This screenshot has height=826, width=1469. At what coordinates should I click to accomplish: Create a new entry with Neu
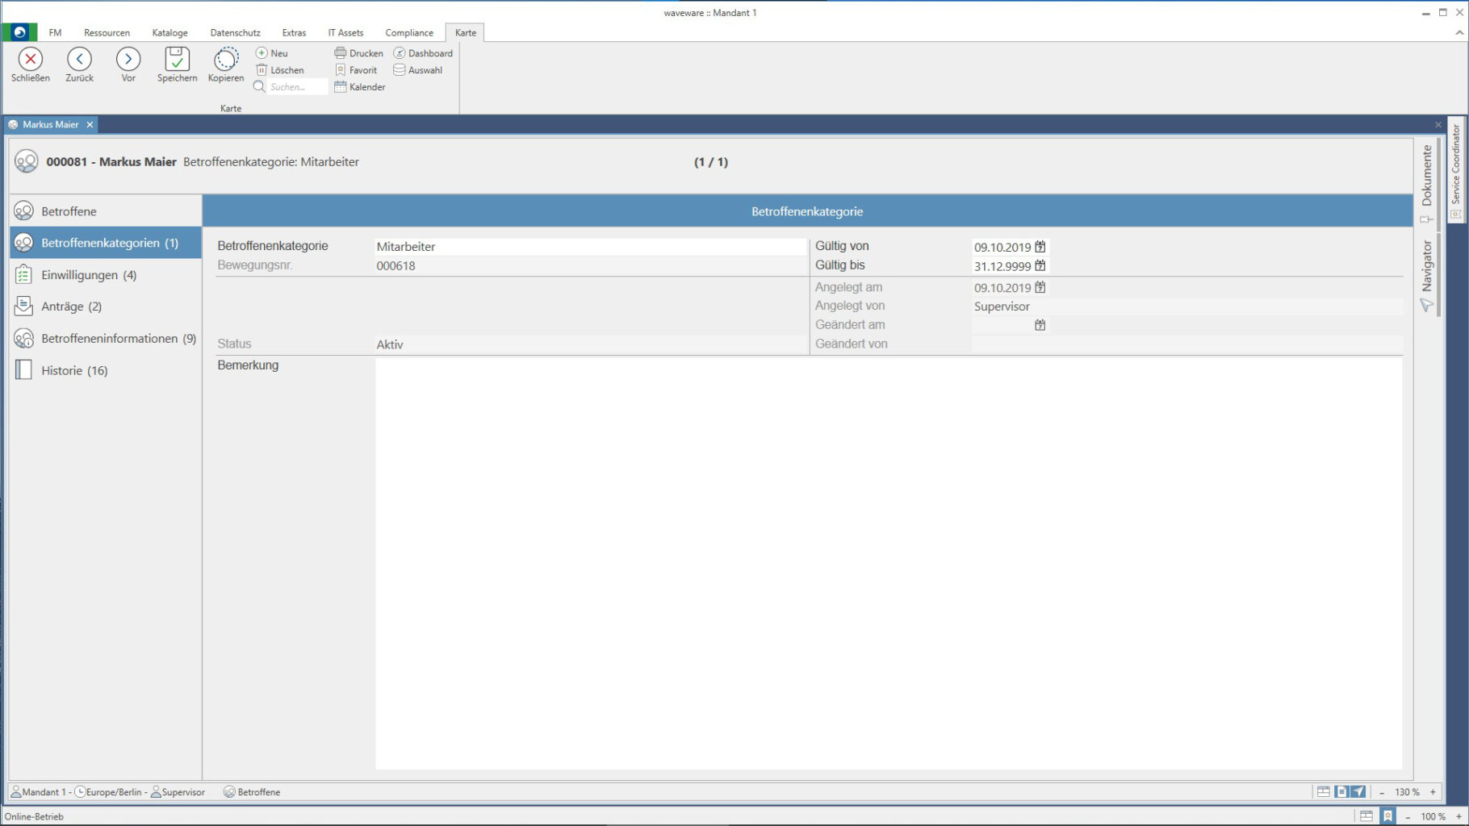272,53
